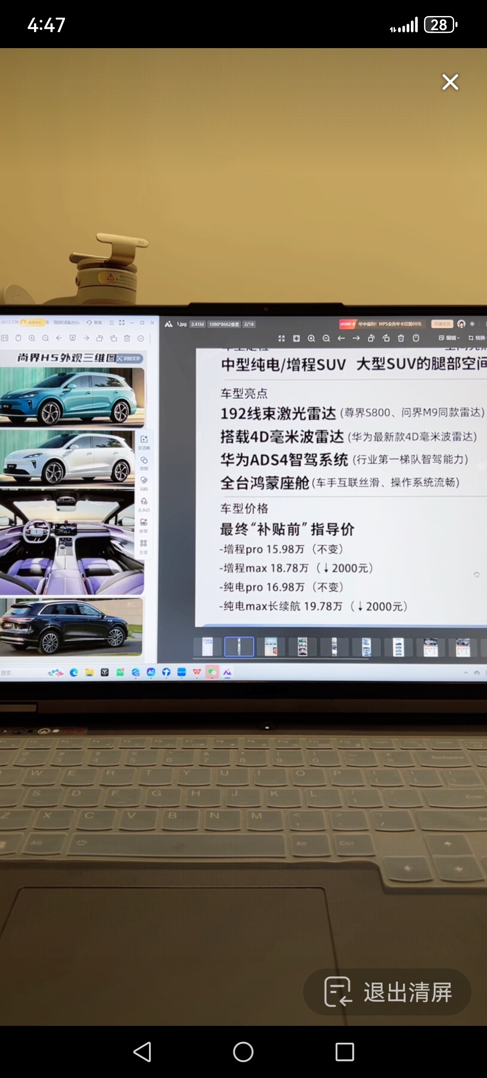Tap the Android recent apps square

click(345, 1052)
